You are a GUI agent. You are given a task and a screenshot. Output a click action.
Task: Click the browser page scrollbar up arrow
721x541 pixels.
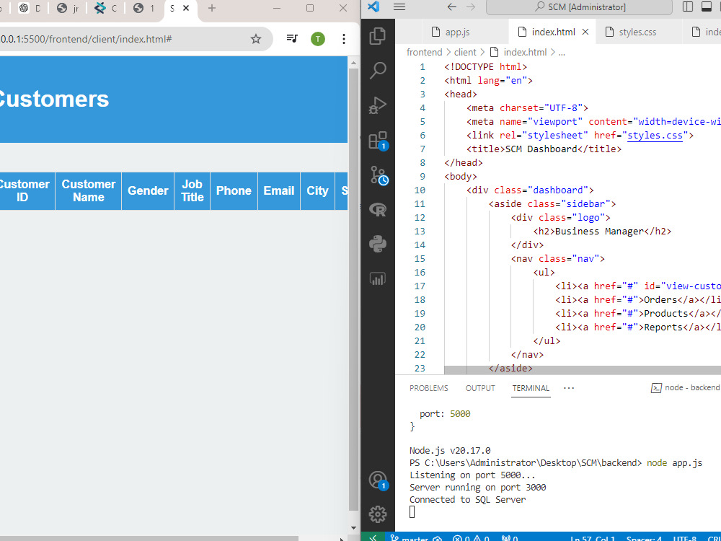click(x=353, y=63)
